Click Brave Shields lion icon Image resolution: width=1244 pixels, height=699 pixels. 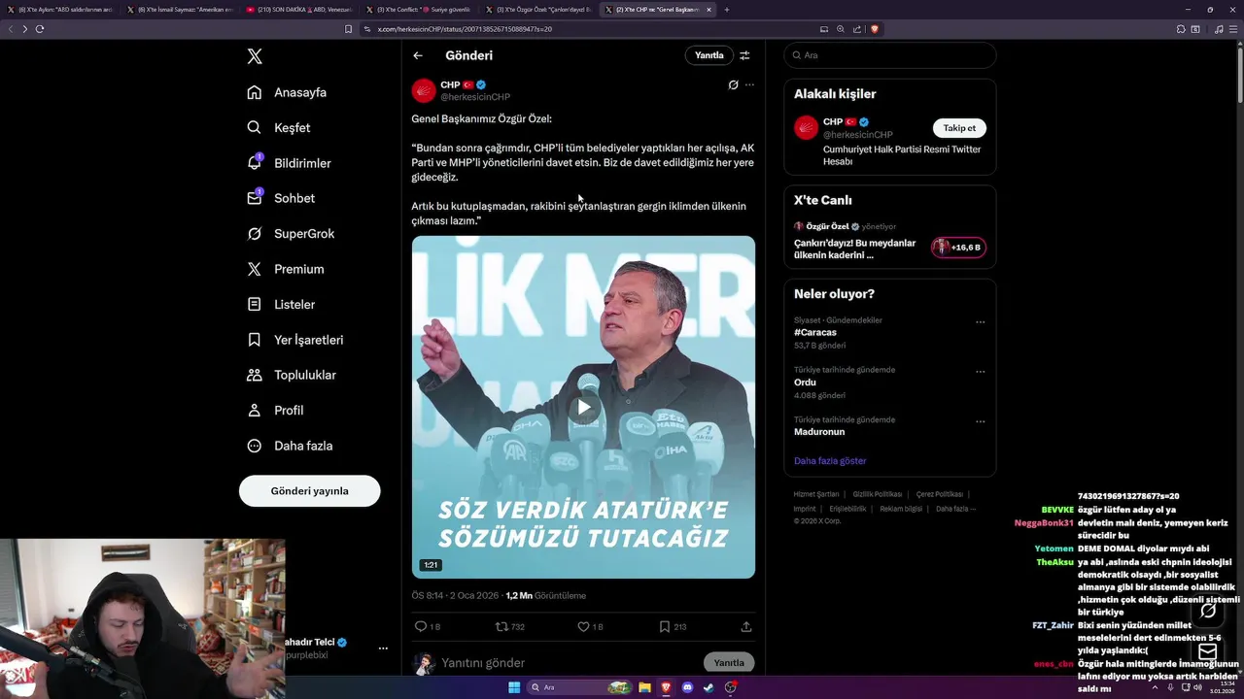point(875,29)
